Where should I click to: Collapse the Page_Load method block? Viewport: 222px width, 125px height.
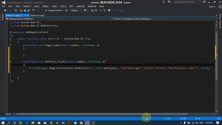click(10, 45)
